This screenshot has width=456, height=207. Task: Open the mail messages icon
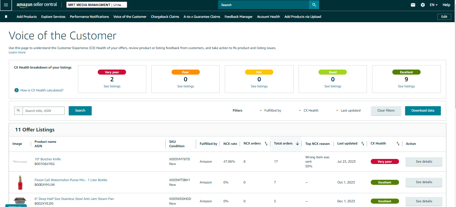(413, 5)
